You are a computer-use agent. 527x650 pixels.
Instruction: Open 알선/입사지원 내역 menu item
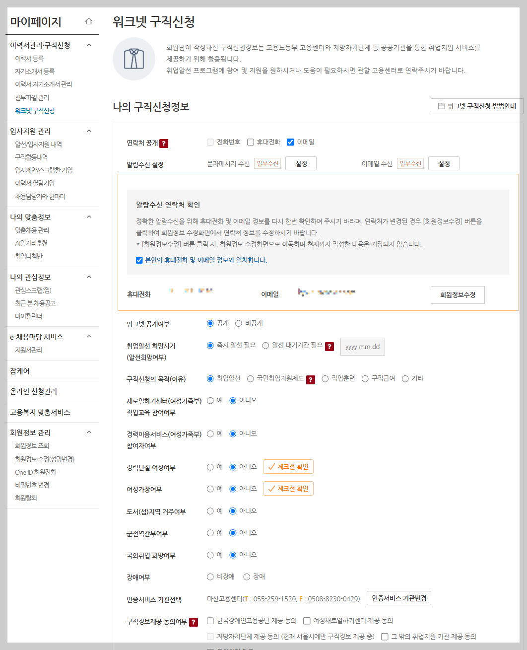[x=38, y=144]
